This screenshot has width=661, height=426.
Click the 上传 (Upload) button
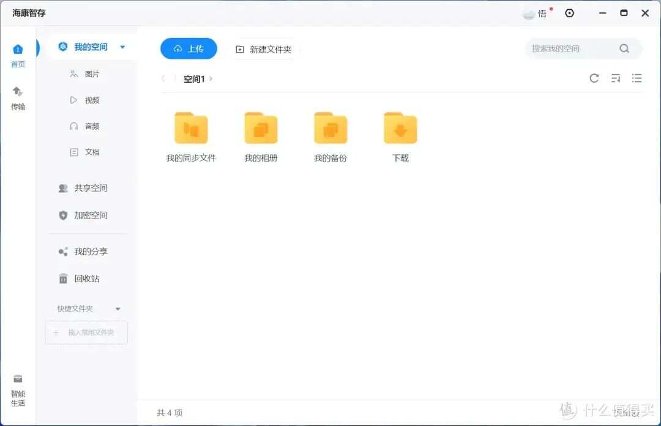(x=189, y=48)
